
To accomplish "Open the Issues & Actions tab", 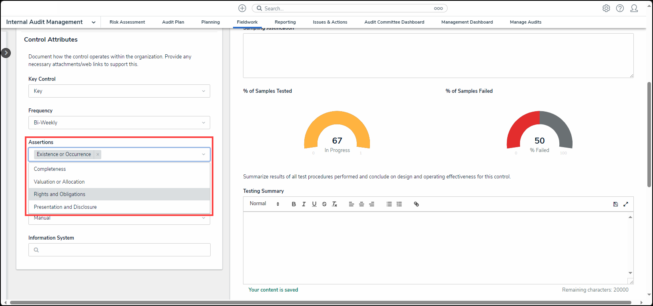I will pos(330,22).
